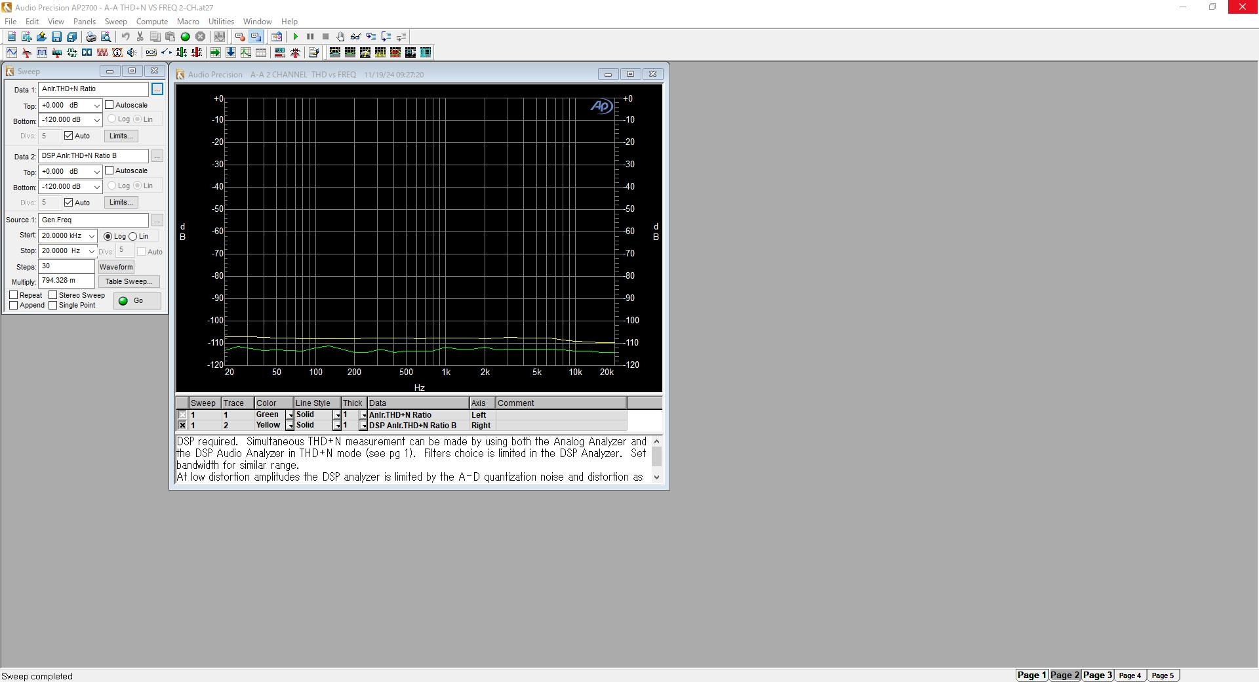The width and height of the screenshot is (1259, 682).
Task: Click the Save All icon
Action: point(71,37)
